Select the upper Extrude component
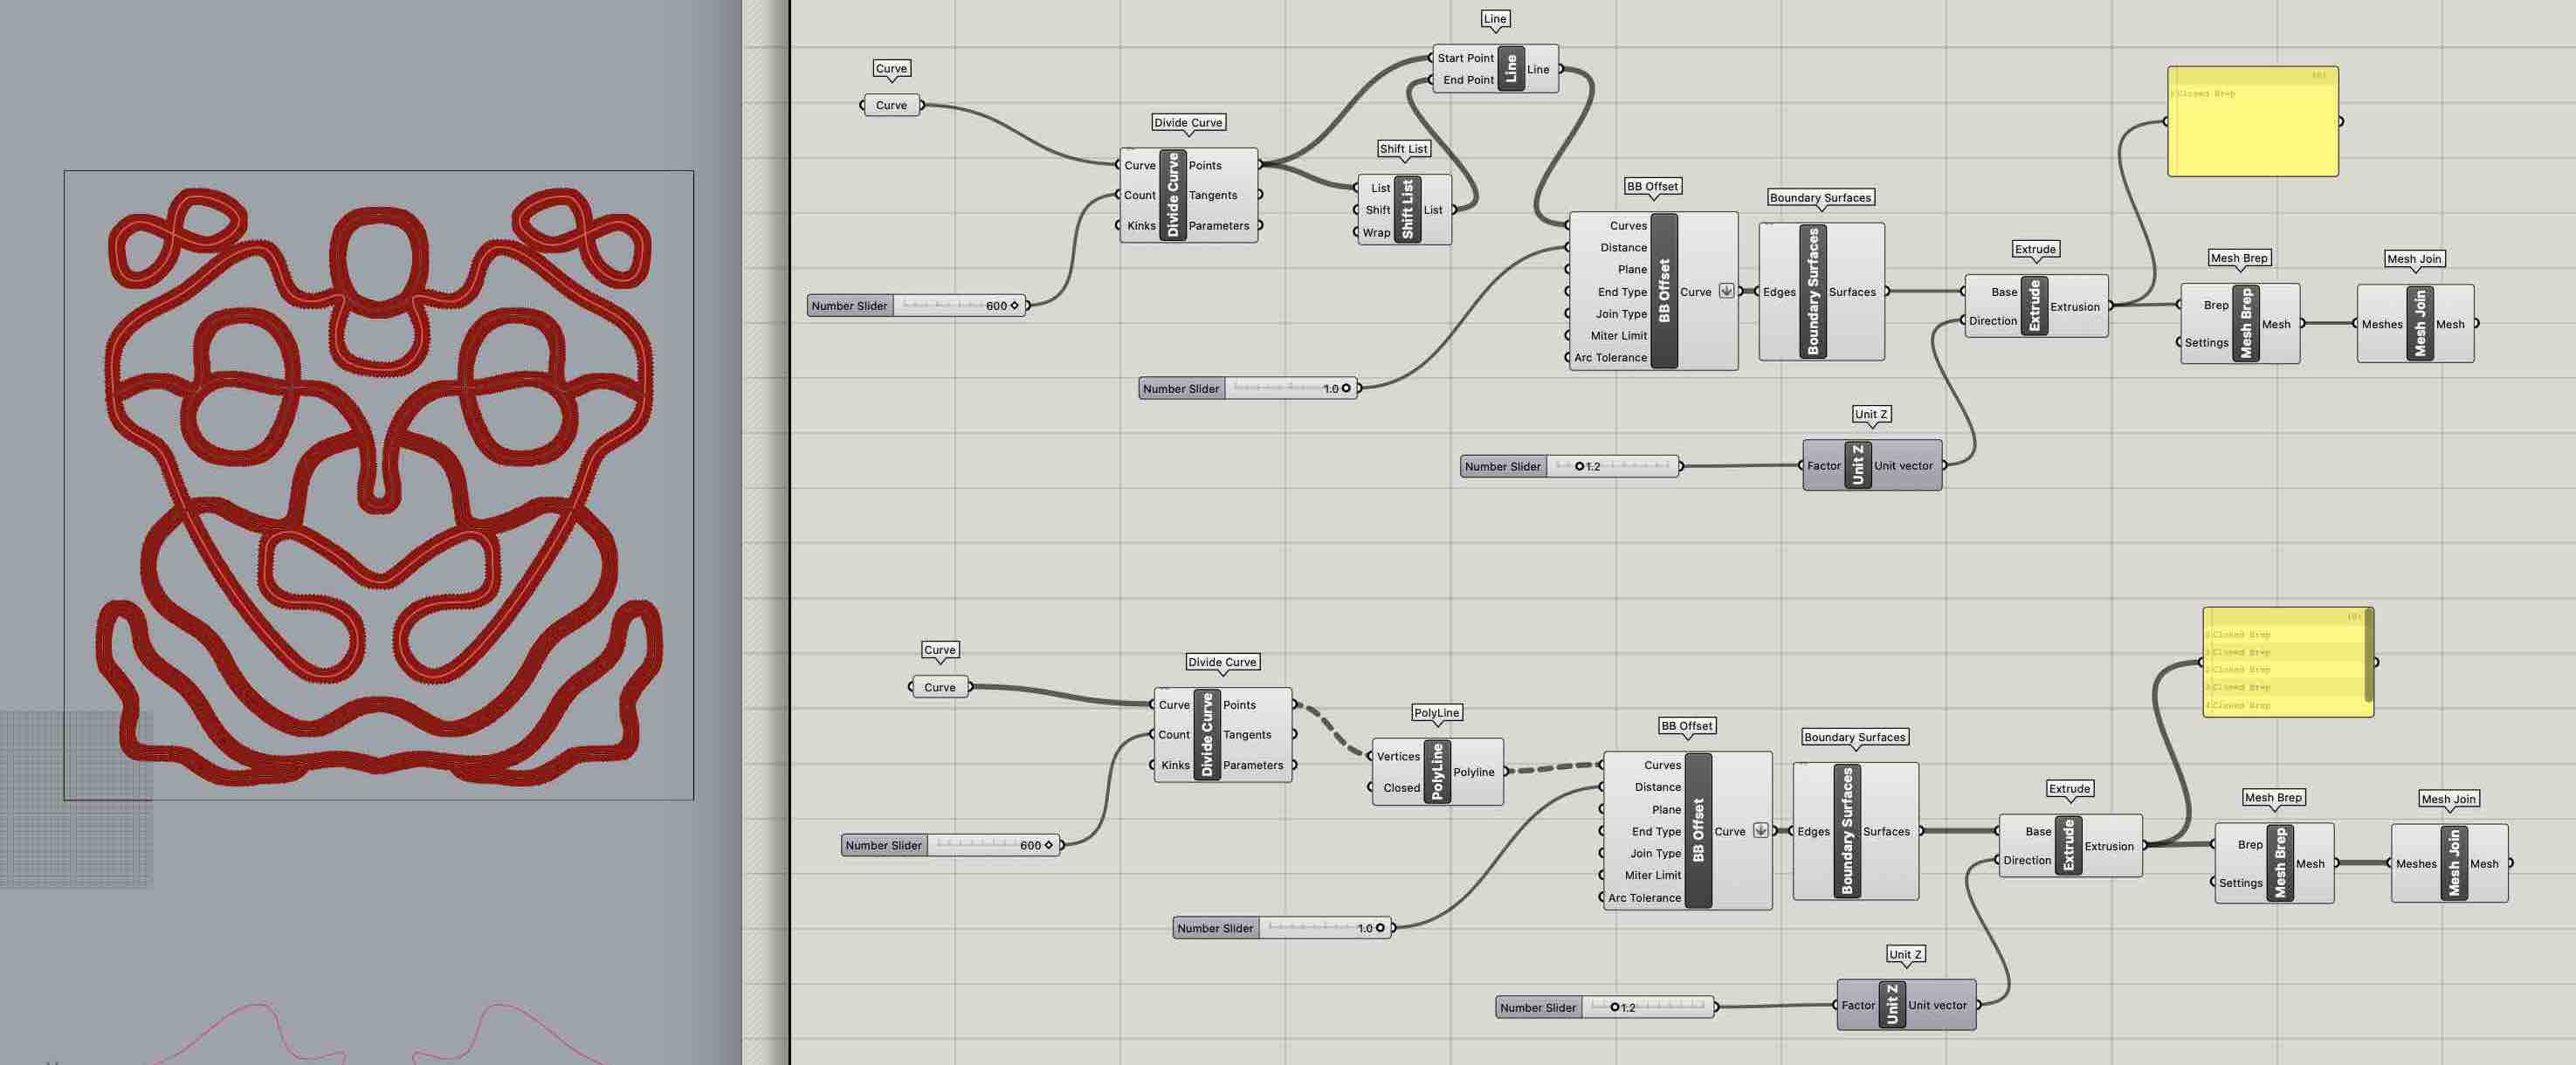 point(2034,306)
